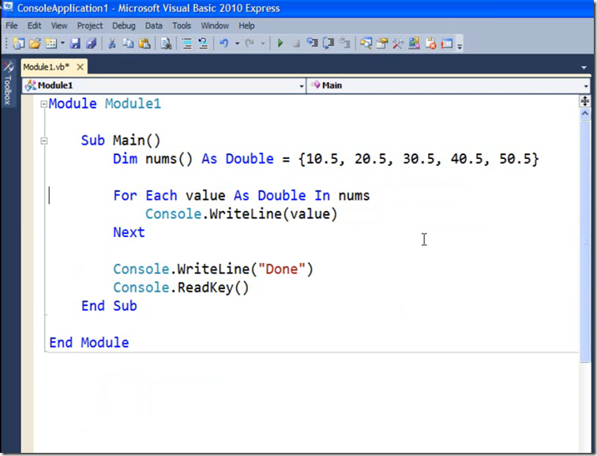
Task: Open the Window menu
Action: tap(215, 25)
